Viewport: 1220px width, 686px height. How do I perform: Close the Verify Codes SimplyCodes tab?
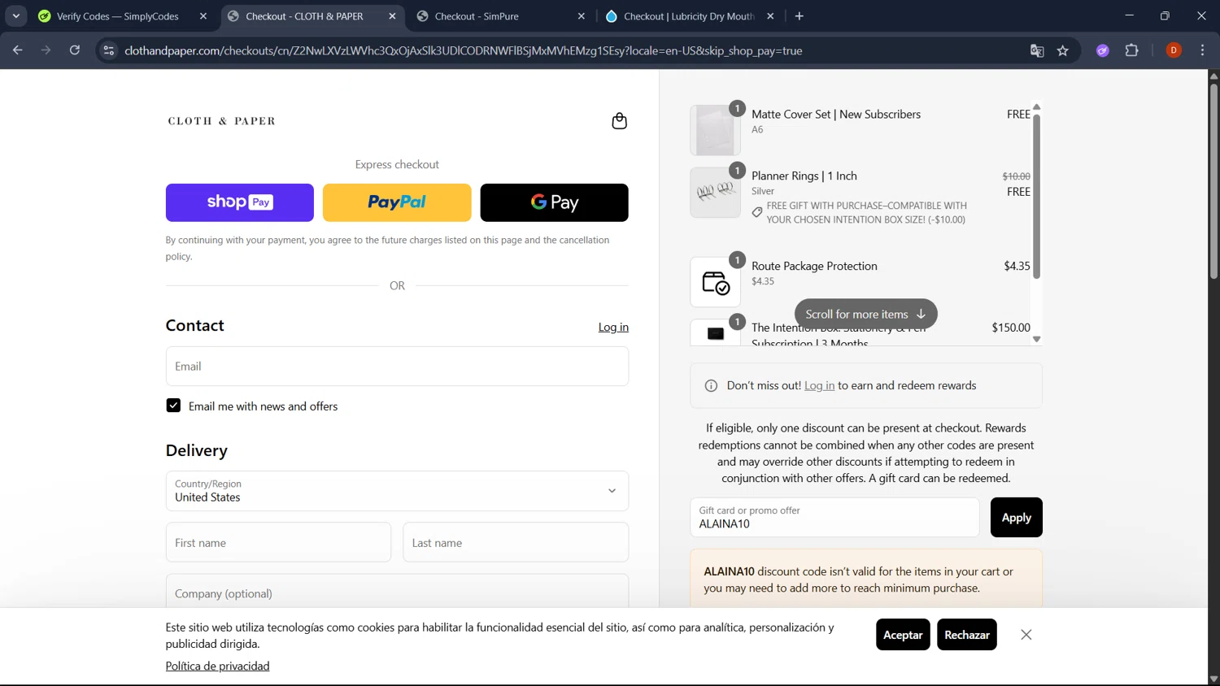203,16
